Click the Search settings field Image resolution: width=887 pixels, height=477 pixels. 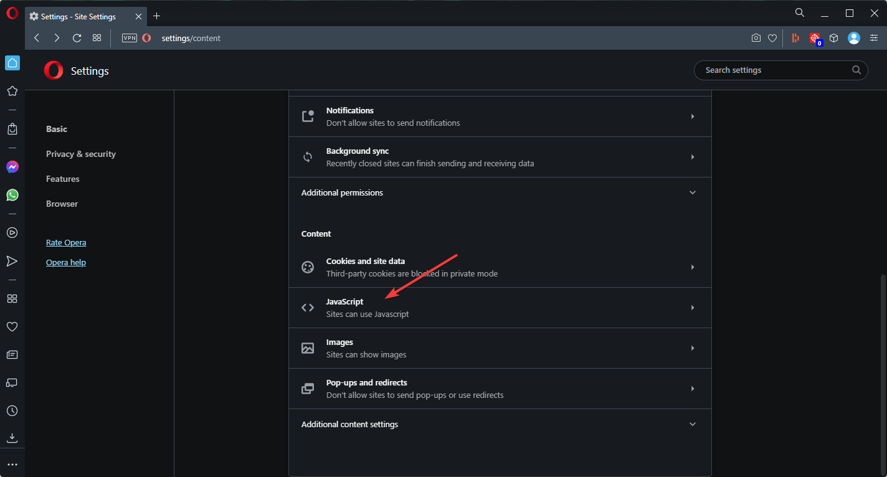(x=776, y=70)
